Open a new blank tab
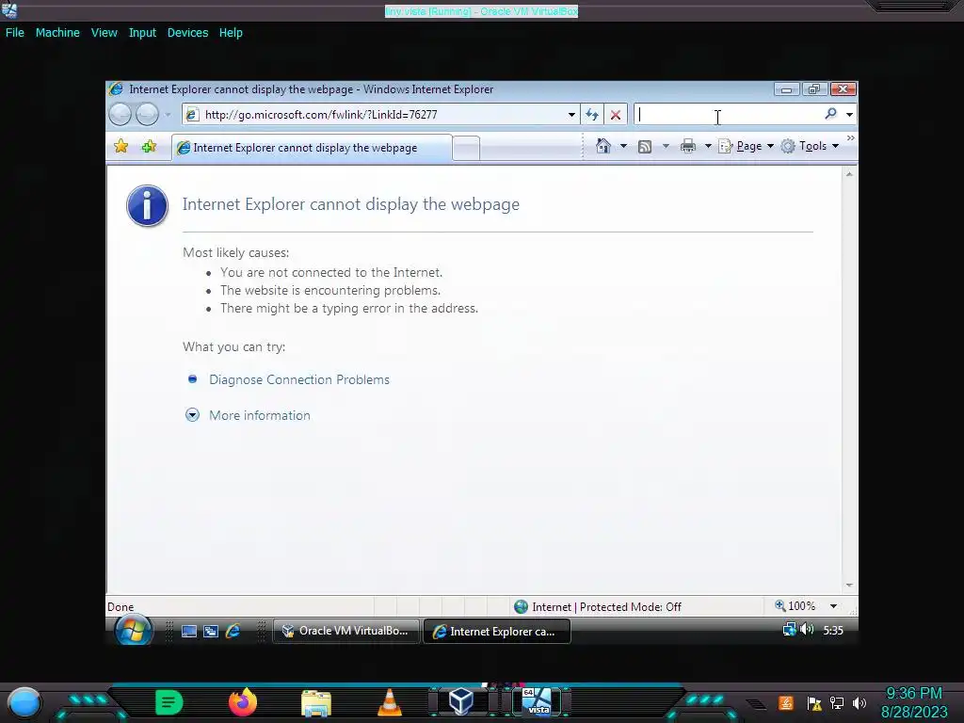Image resolution: width=964 pixels, height=723 pixels. [x=466, y=148]
